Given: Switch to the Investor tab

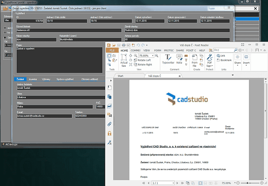Looking at the screenshot, I should click(33, 79).
